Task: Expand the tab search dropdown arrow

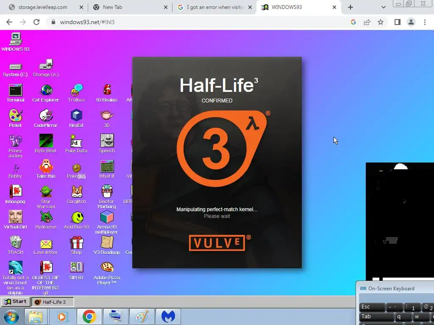Action: 383,7
